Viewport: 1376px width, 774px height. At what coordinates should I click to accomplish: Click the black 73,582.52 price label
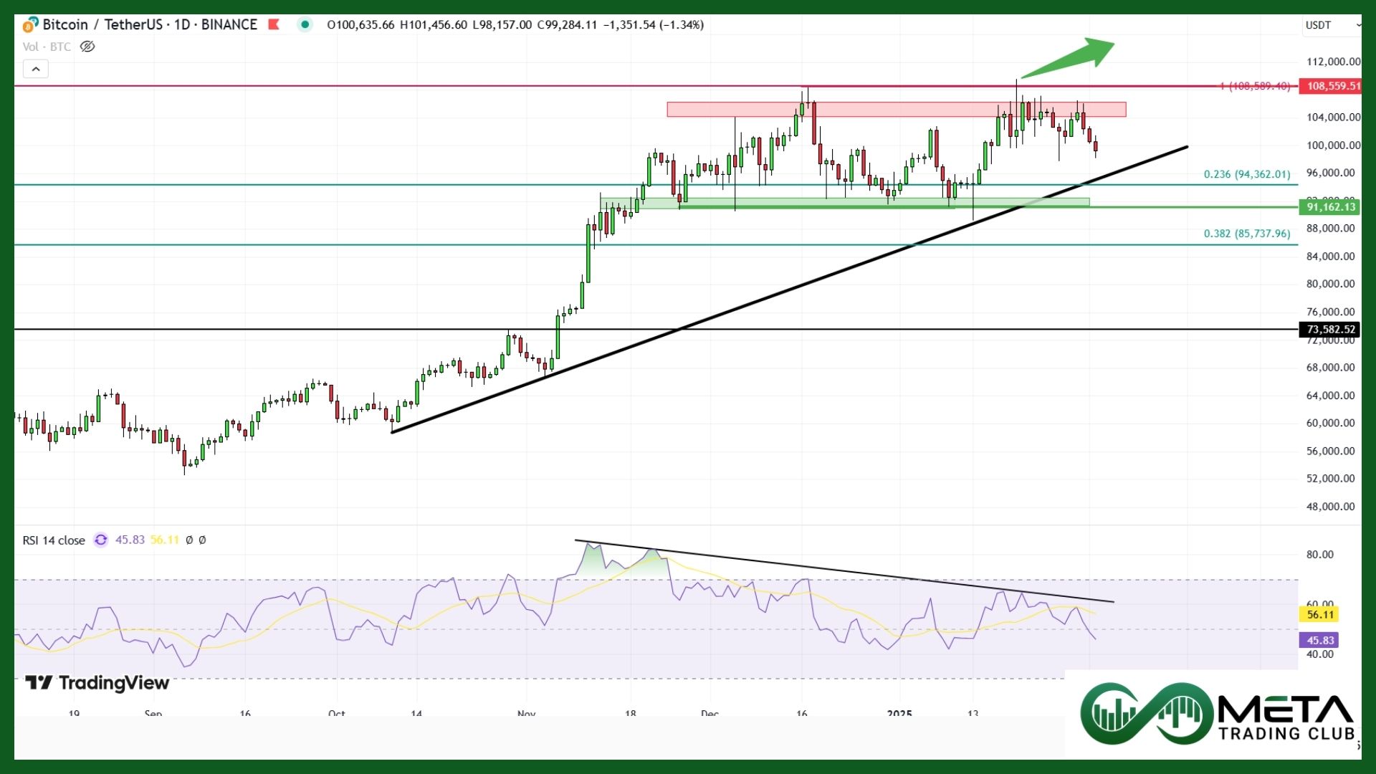(1329, 330)
